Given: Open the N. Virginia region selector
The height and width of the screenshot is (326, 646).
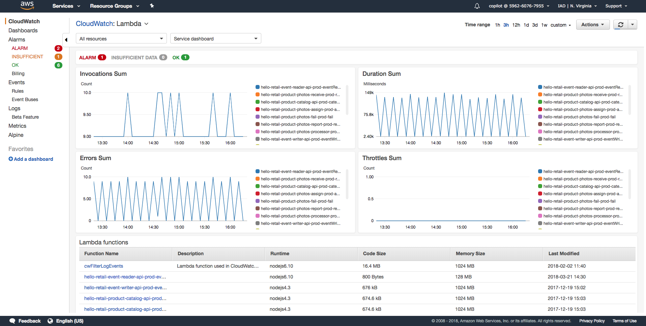Looking at the screenshot, I should [x=577, y=6].
